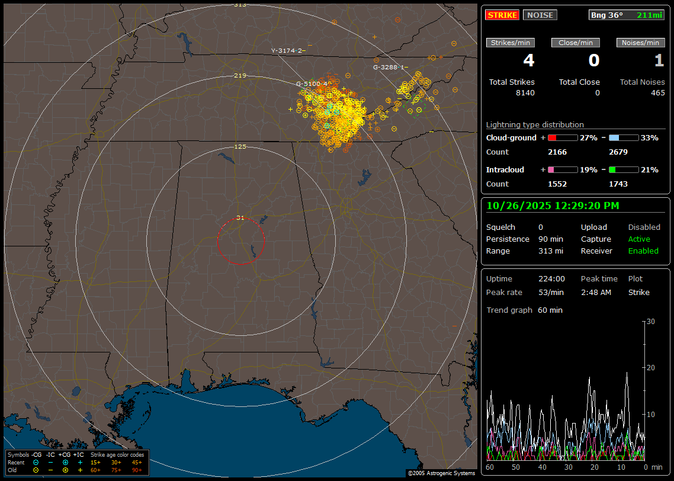Screen dimensions: 674x481
Task: Click the red STRIKE indicator button
Action: [502, 15]
